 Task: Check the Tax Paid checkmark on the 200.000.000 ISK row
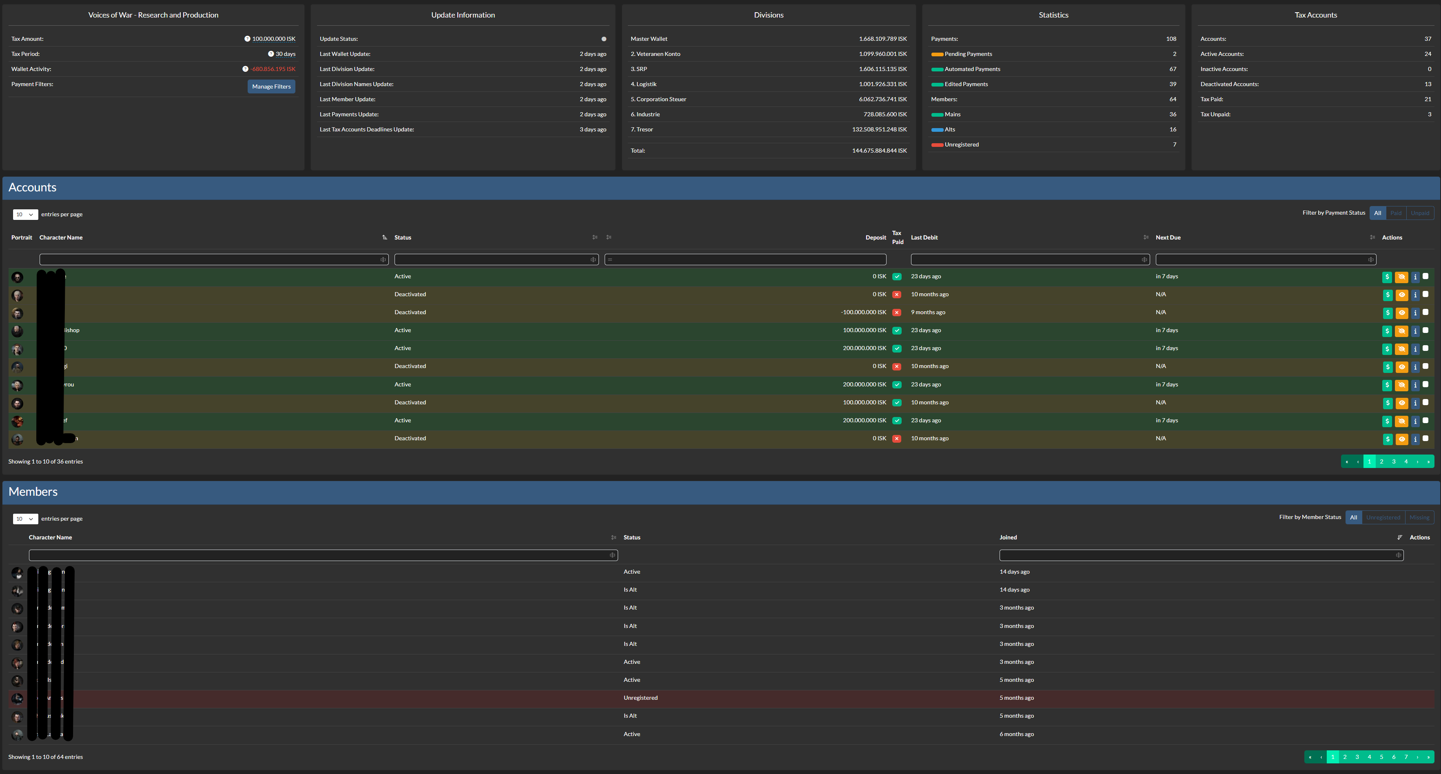[897, 348]
